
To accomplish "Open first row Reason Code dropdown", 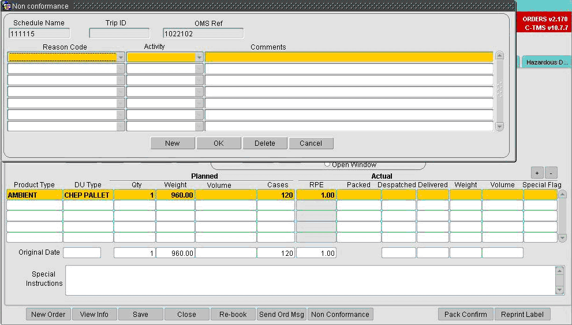I will click(x=121, y=57).
